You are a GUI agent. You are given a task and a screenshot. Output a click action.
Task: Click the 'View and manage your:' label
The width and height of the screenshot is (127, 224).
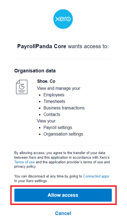tap(59, 88)
